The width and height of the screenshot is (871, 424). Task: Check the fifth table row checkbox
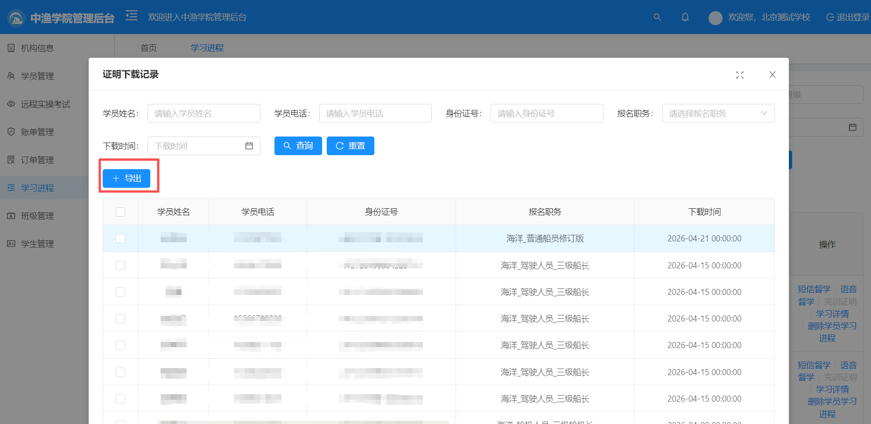coord(120,345)
